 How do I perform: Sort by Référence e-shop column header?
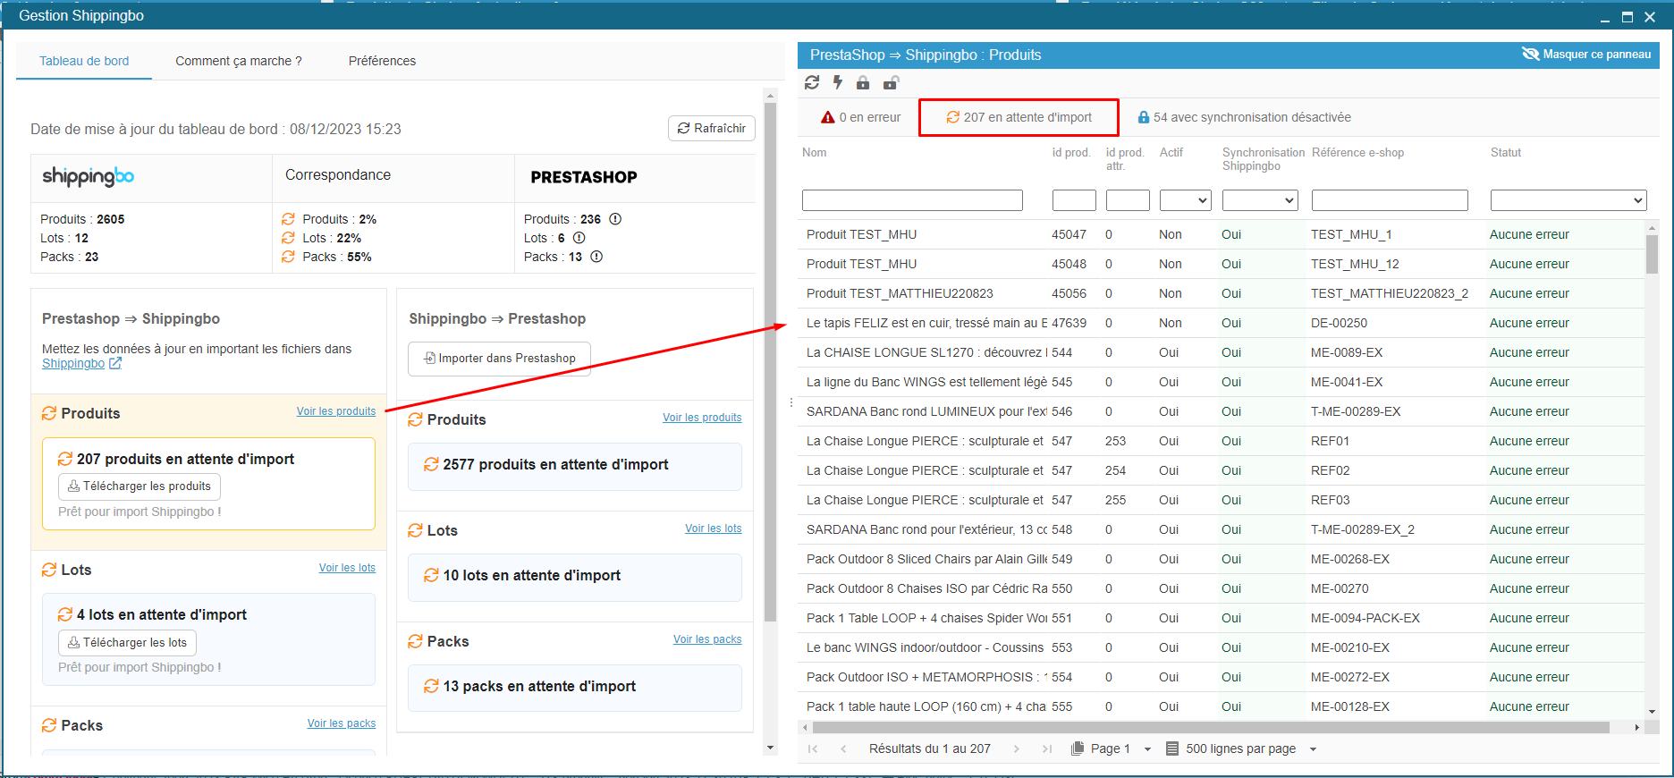pos(1357,153)
